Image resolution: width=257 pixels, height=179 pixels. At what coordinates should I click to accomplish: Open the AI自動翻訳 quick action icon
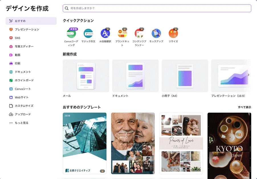click(x=105, y=33)
